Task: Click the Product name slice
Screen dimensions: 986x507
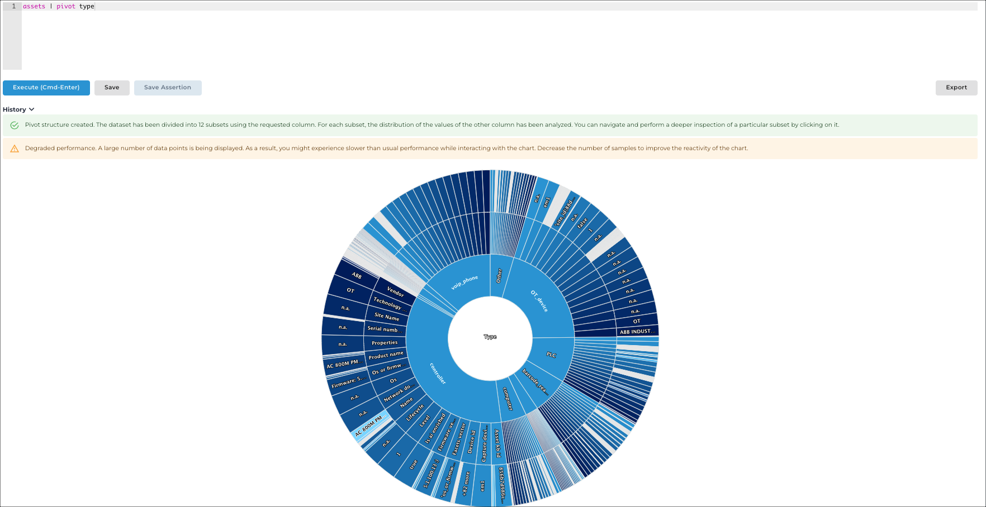Action: coord(386,355)
